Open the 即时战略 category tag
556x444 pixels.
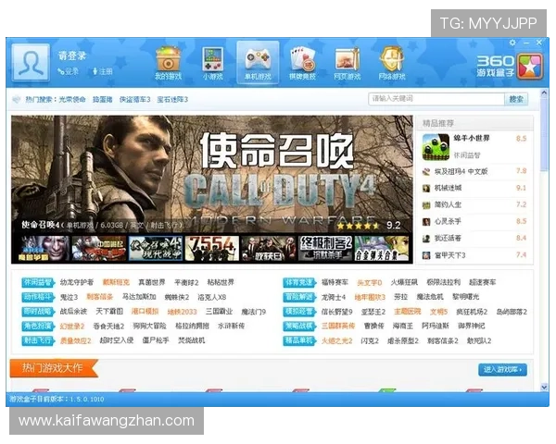pos(38,312)
